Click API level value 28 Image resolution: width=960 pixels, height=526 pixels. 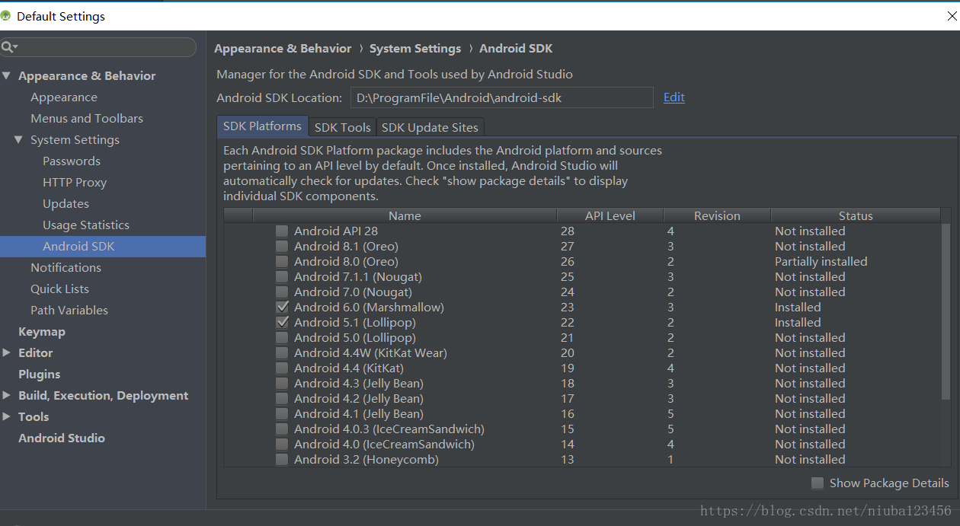click(x=568, y=231)
